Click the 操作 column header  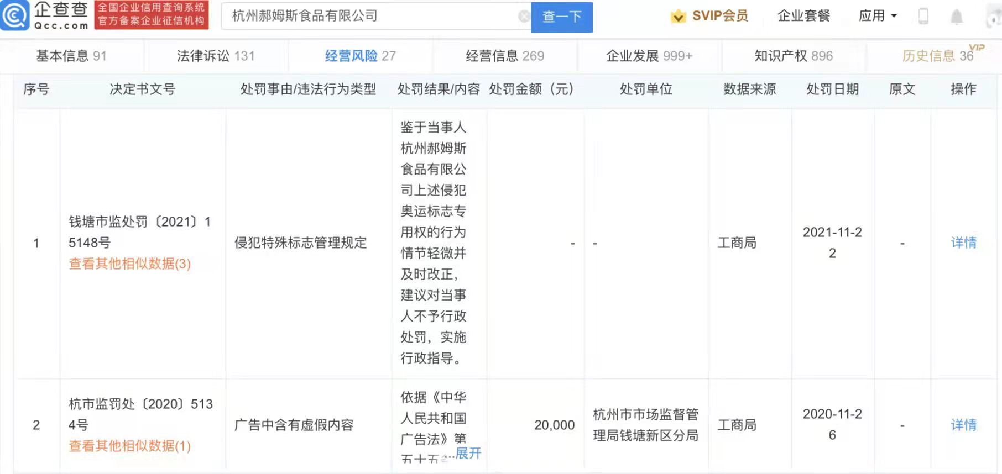963,89
